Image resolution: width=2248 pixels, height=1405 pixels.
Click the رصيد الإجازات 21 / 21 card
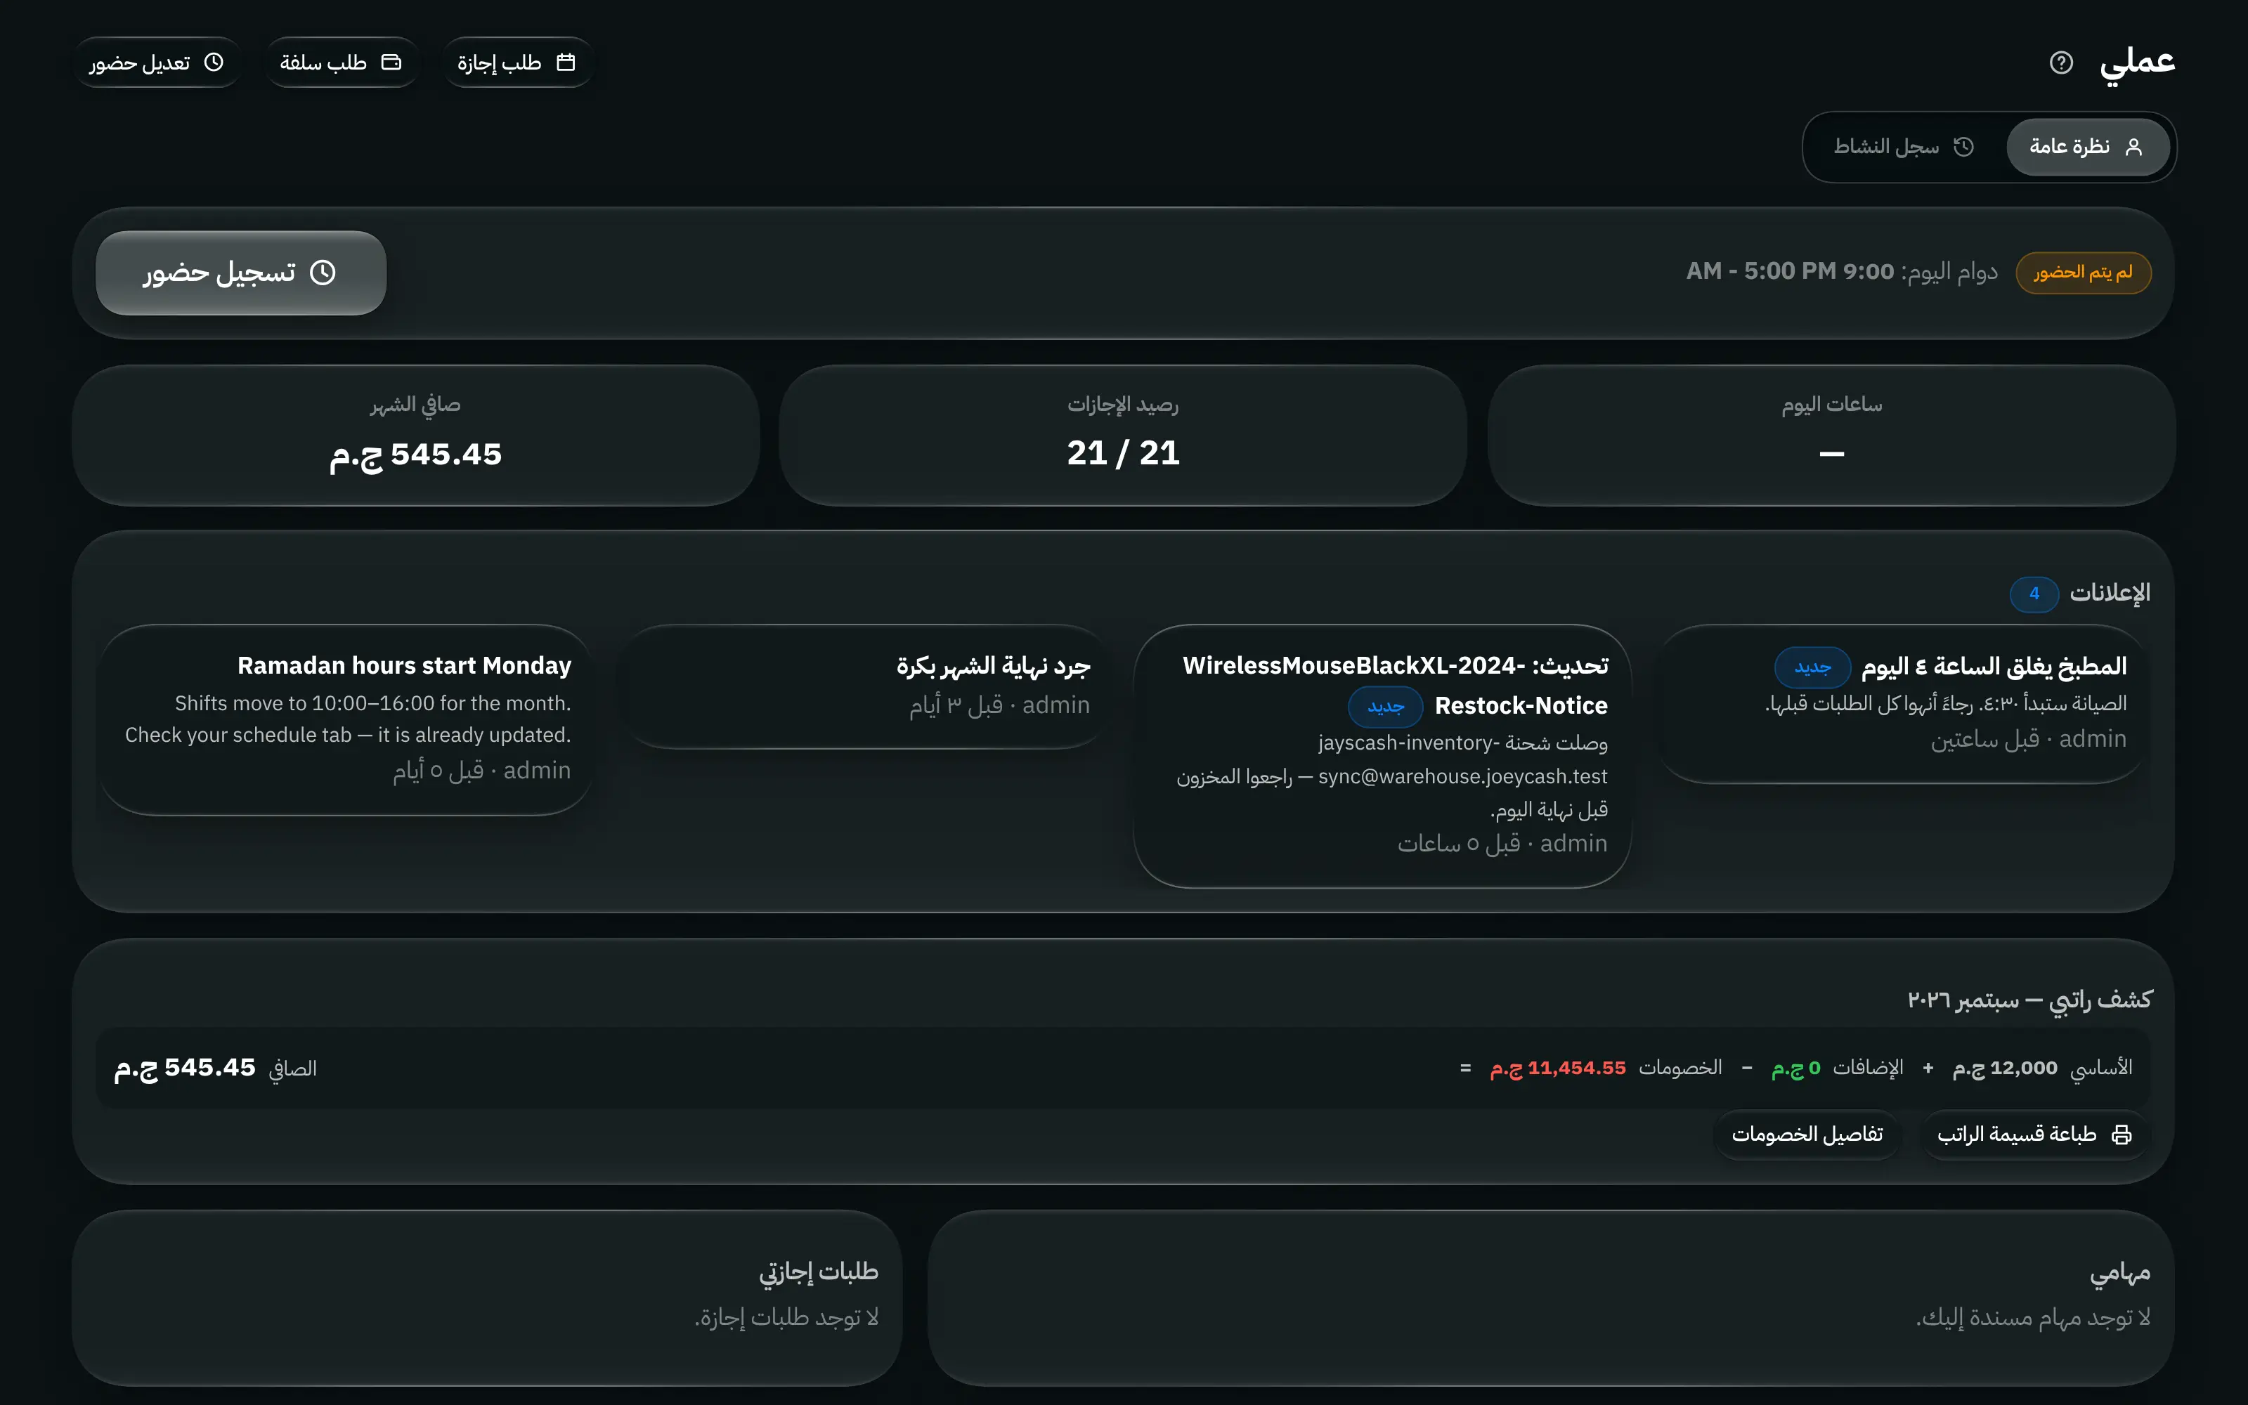click(1123, 435)
